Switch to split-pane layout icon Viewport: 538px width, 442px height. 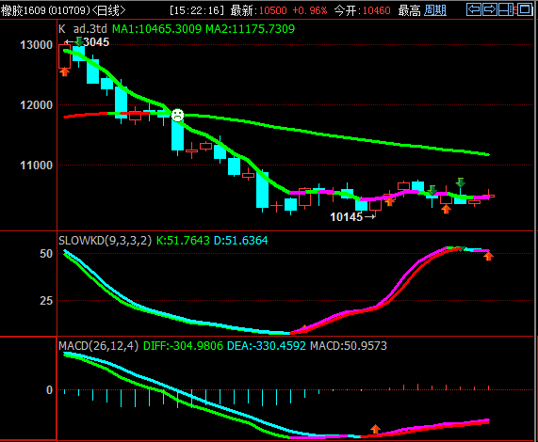coord(506,9)
